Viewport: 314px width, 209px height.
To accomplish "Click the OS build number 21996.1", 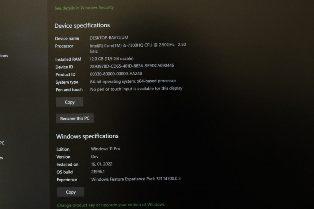I will (98, 172).
